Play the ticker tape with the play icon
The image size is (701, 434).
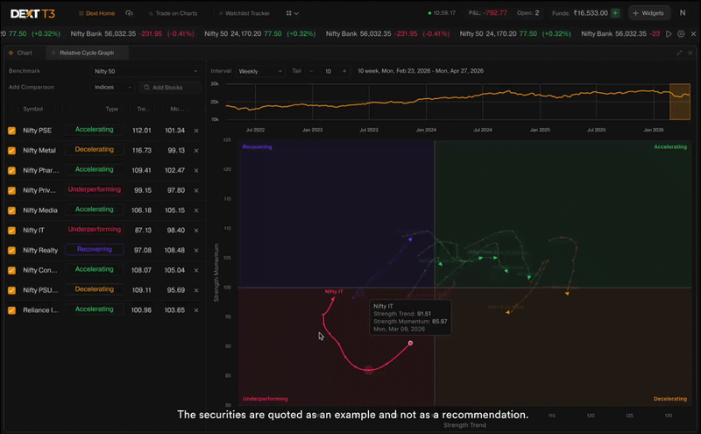coord(669,33)
